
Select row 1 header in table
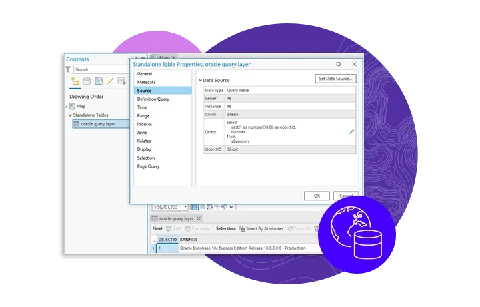(x=153, y=248)
